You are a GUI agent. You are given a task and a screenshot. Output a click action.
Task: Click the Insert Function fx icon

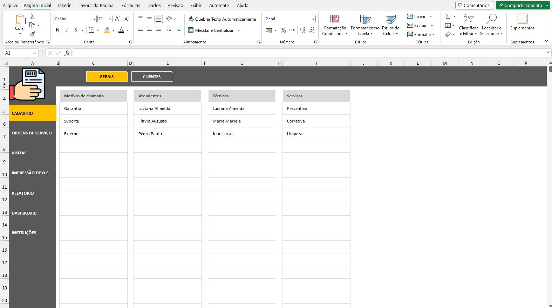pyautogui.click(x=67, y=53)
